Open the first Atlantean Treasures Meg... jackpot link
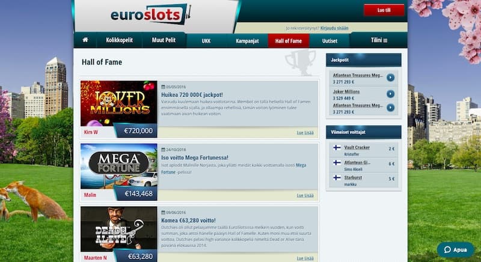Image resolution: width=481 pixels, height=262 pixels. click(x=358, y=75)
